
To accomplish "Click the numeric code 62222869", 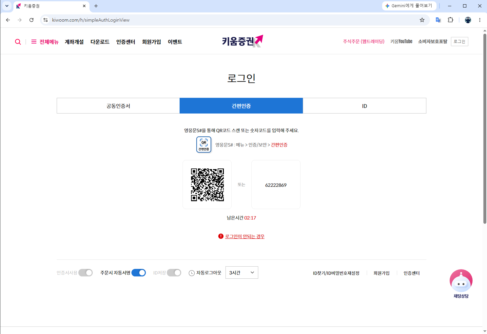I will 276,185.
